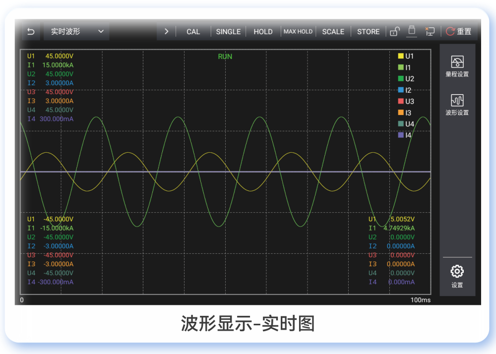Image resolution: width=496 pixels, height=354 pixels.
Task: Open the 设置 gear settings
Action: click(457, 276)
